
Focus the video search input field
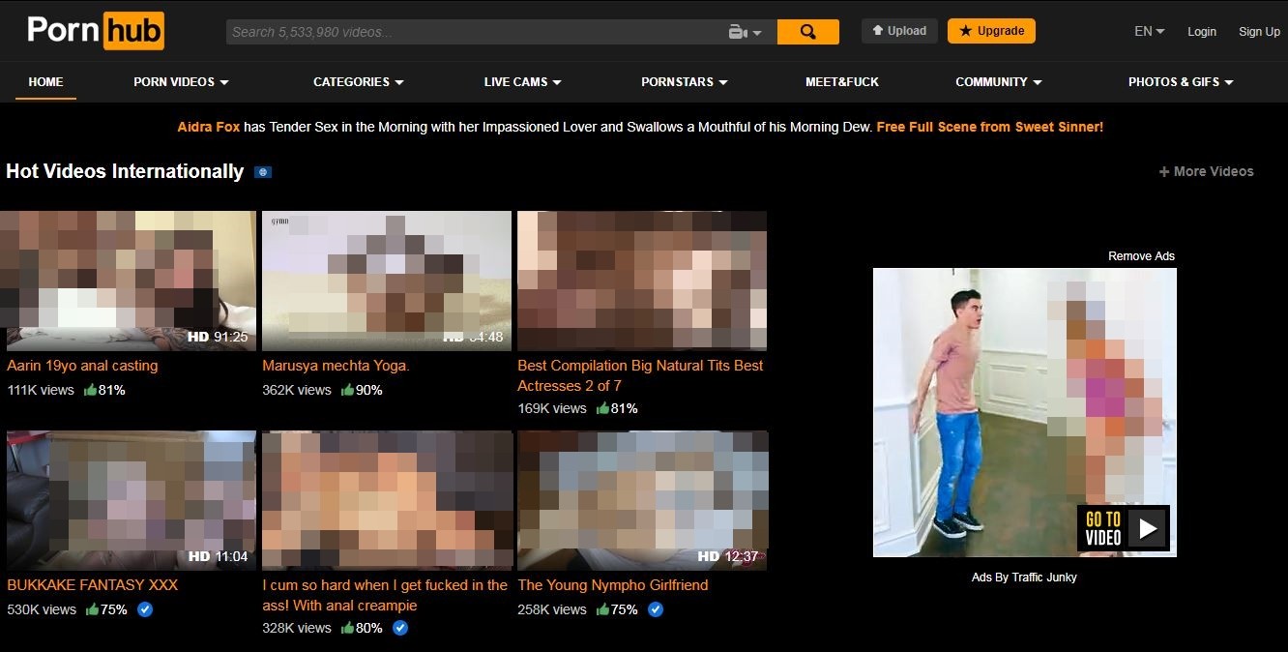click(474, 32)
